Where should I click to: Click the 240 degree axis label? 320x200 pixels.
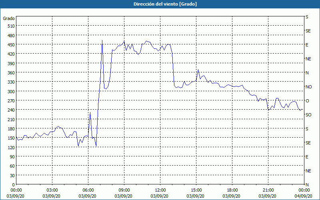tap(11, 110)
